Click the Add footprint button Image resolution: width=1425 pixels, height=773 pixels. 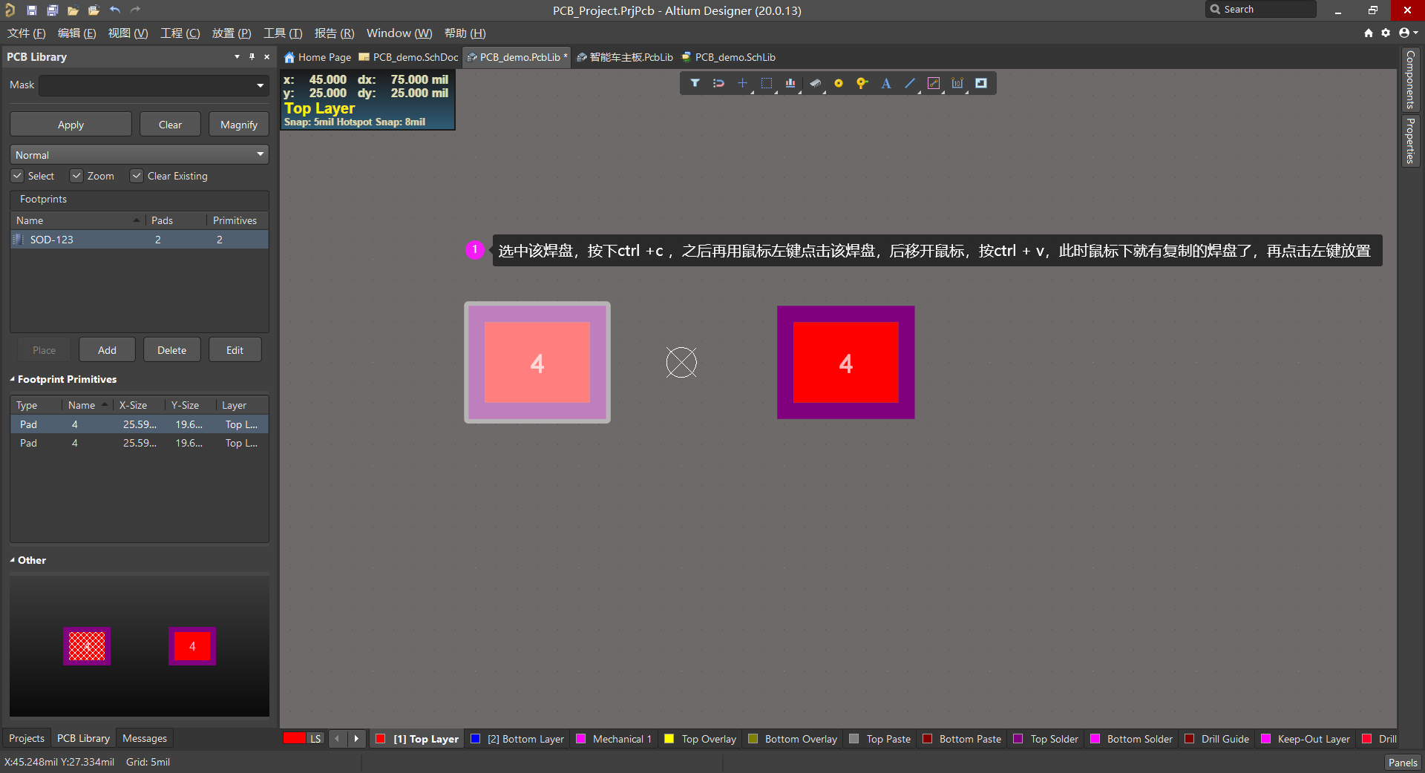pyautogui.click(x=107, y=350)
